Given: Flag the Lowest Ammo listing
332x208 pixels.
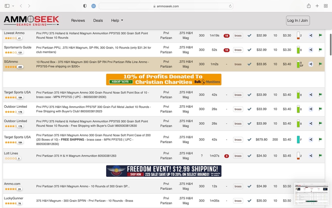Looking at the screenshot, I should 320,35.
